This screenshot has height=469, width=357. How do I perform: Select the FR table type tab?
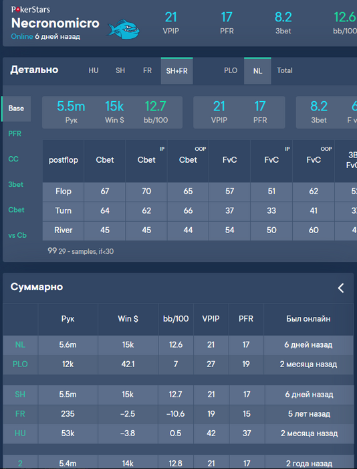(147, 70)
